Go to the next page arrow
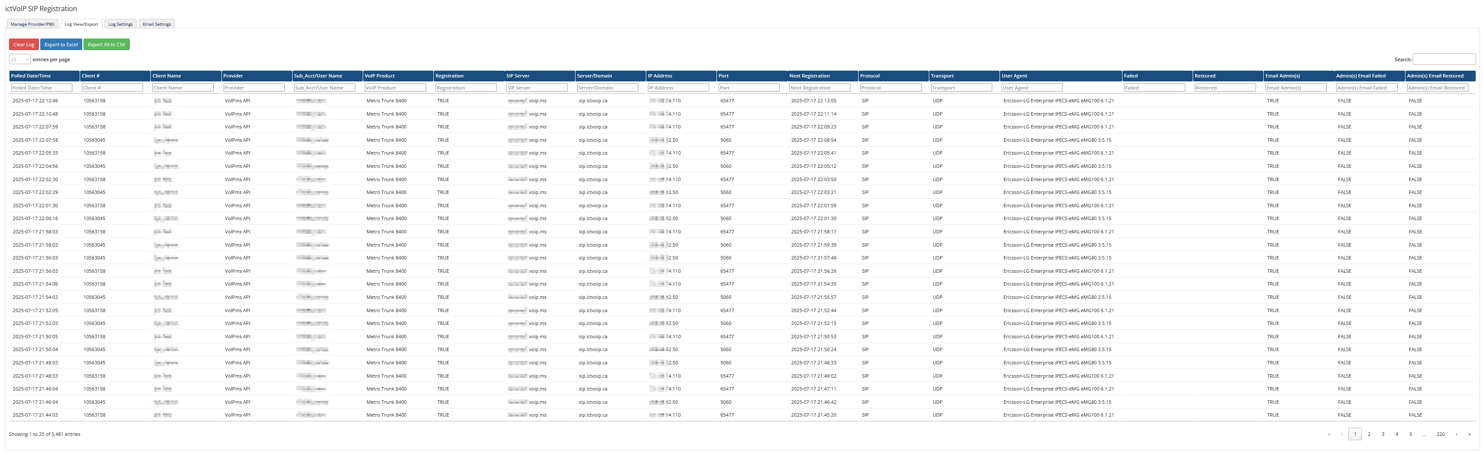 [x=1456, y=434]
